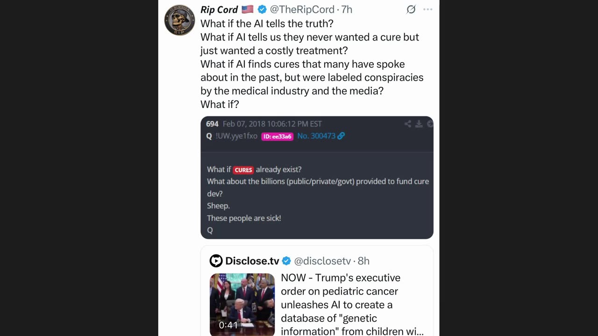Open the No. 300473 post link
This screenshot has height=336, width=598.
coord(316,136)
